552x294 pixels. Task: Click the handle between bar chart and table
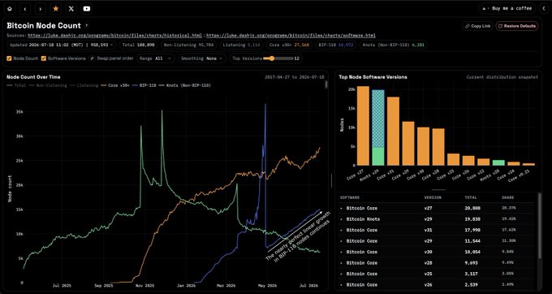[x=438, y=190]
